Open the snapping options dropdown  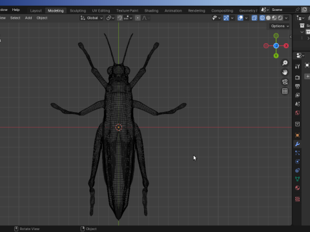click(128, 18)
